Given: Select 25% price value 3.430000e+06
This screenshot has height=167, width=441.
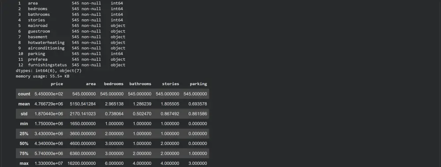Looking at the screenshot, I should coord(49,134).
